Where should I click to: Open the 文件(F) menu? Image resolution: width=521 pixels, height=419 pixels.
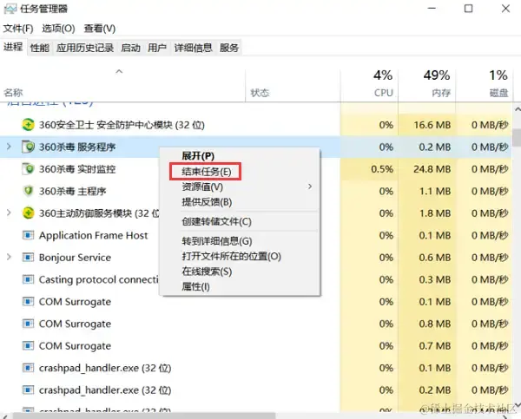[x=18, y=29]
